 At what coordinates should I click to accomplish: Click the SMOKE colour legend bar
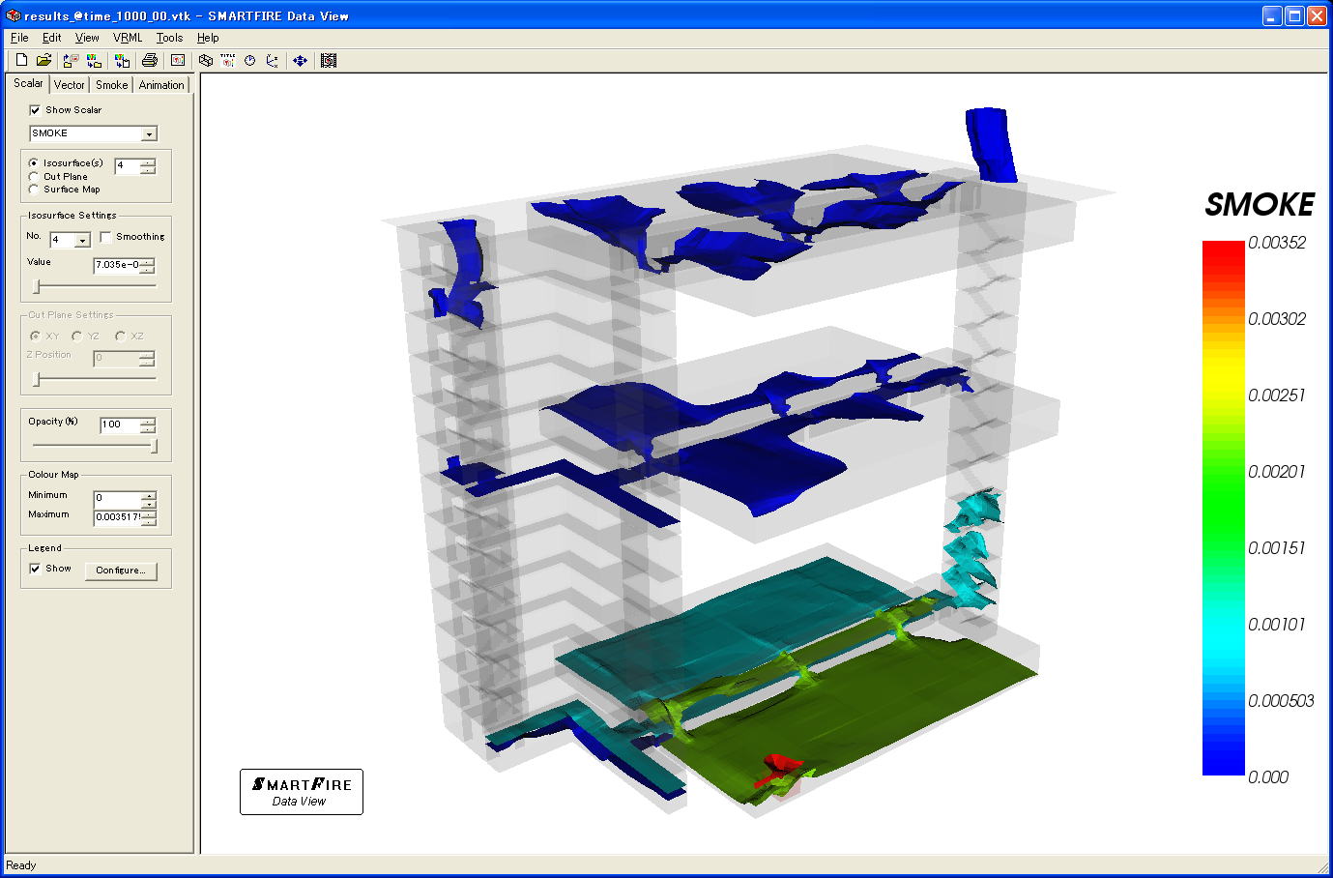pyautogui.click(x=1223, y=508)
